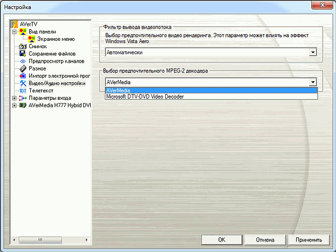Collapse the Вид панели tree node
The image size is (336, 252).
point(15,32)
